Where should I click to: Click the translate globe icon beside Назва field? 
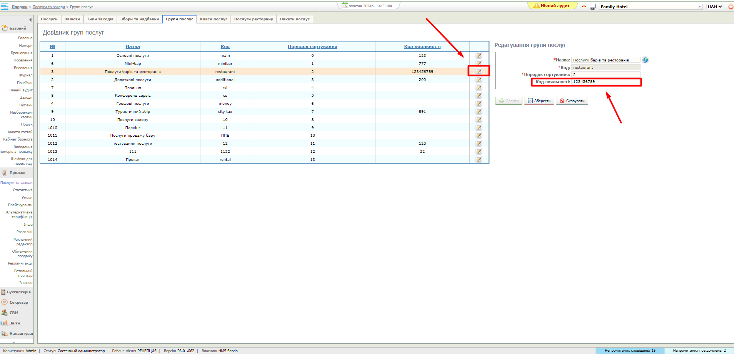pyautogui.click(x=645, y=60)
